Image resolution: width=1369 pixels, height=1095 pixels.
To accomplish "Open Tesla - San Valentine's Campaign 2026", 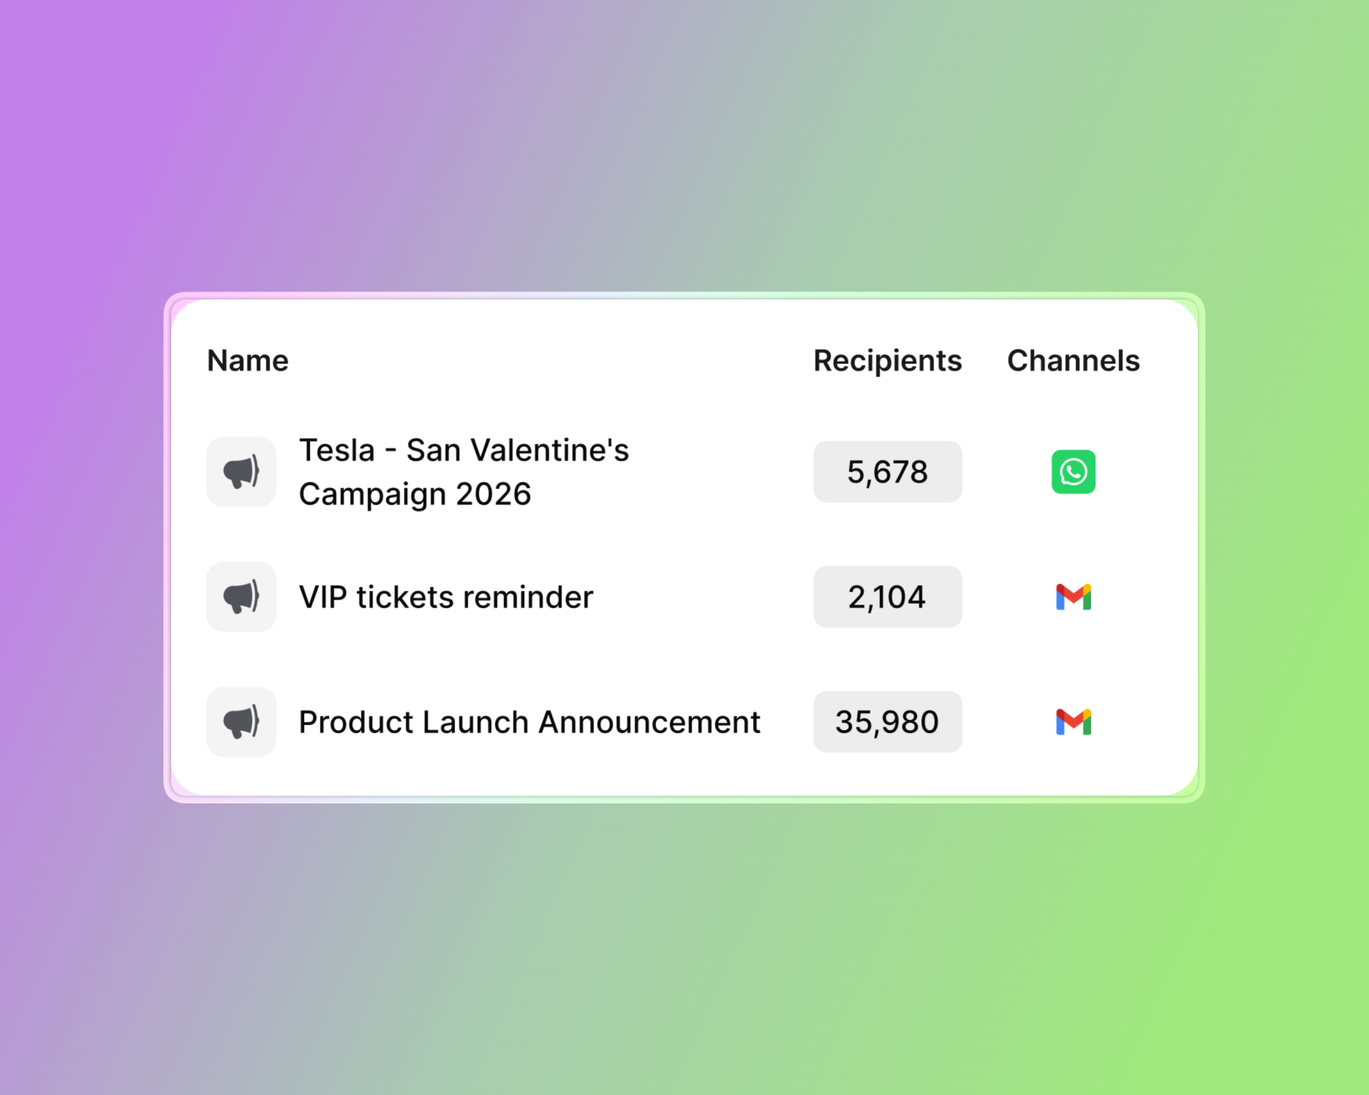I will [x=463, y=471].
